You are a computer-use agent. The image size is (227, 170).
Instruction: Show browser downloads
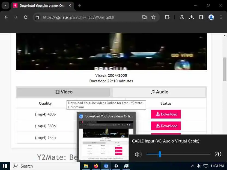pyautogui.click(x=191, y=17)
